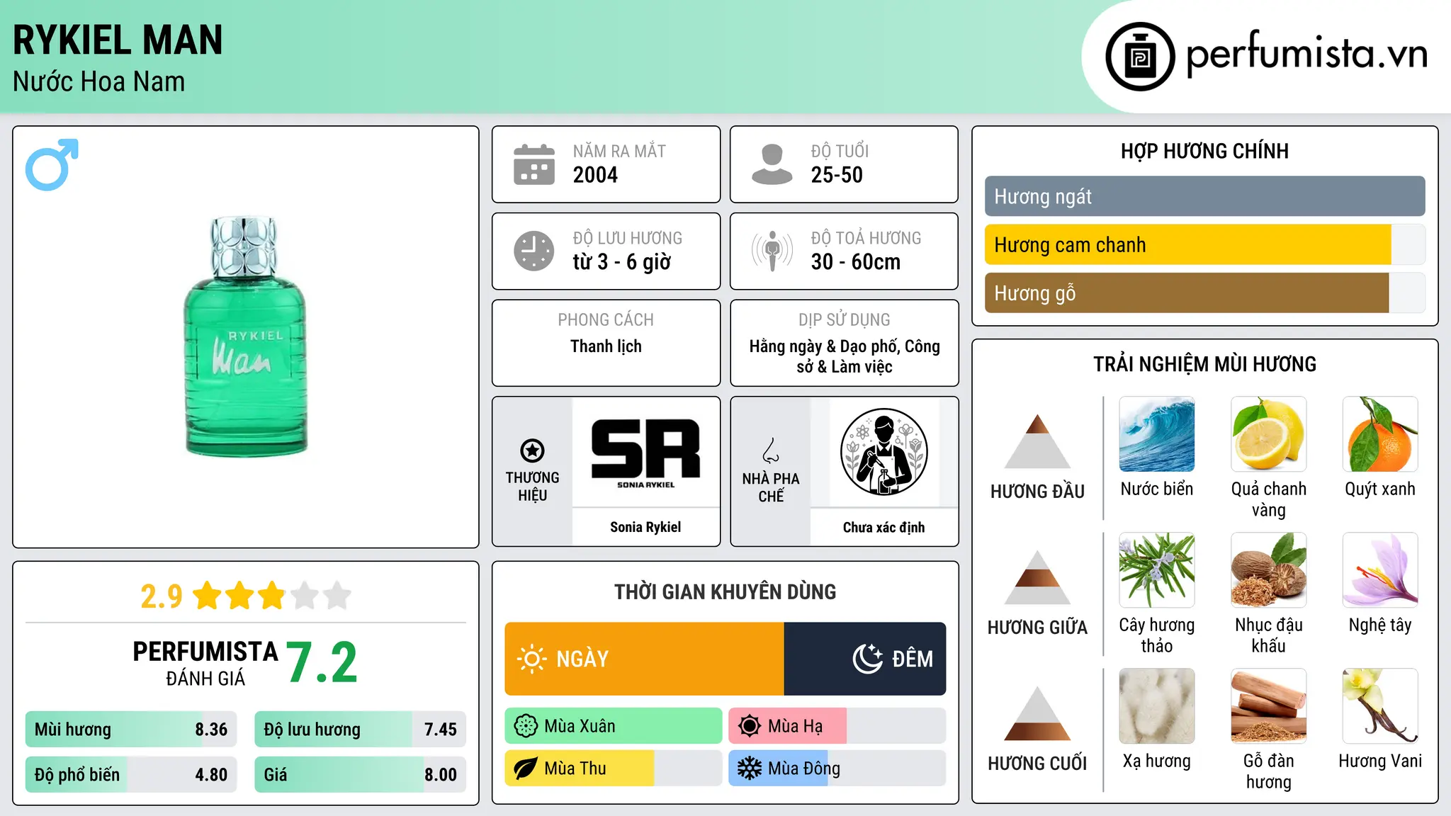Viewport: 1451px width, 816px height.
Task: Click the dark Đêm nighttime bar
Action: point(865,659)
